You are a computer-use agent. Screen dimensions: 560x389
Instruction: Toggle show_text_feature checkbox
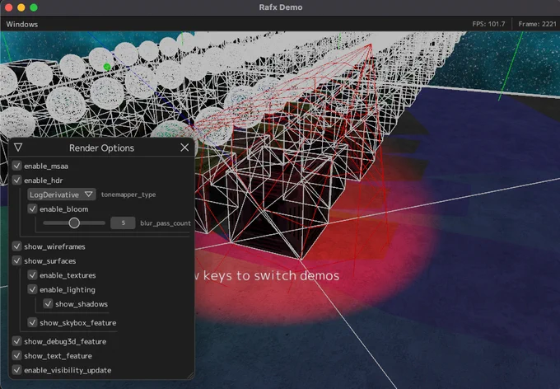pos(16,355)
